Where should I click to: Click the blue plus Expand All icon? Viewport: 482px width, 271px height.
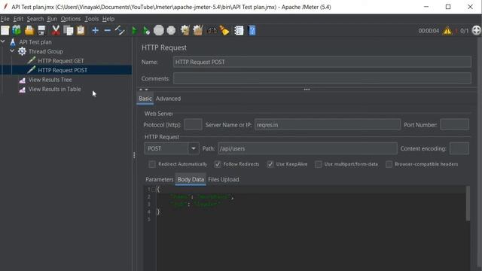[x=96, y=30]
